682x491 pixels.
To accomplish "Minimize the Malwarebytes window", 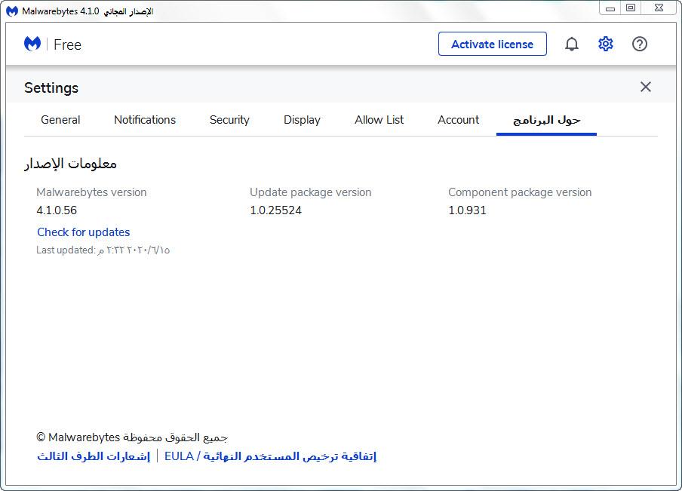I will (610, 8).
